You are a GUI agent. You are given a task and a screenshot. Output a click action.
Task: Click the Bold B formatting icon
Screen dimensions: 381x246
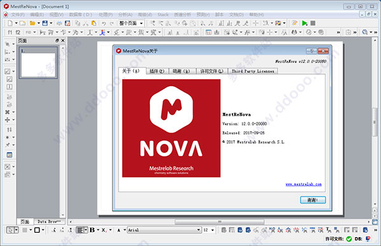92,230
